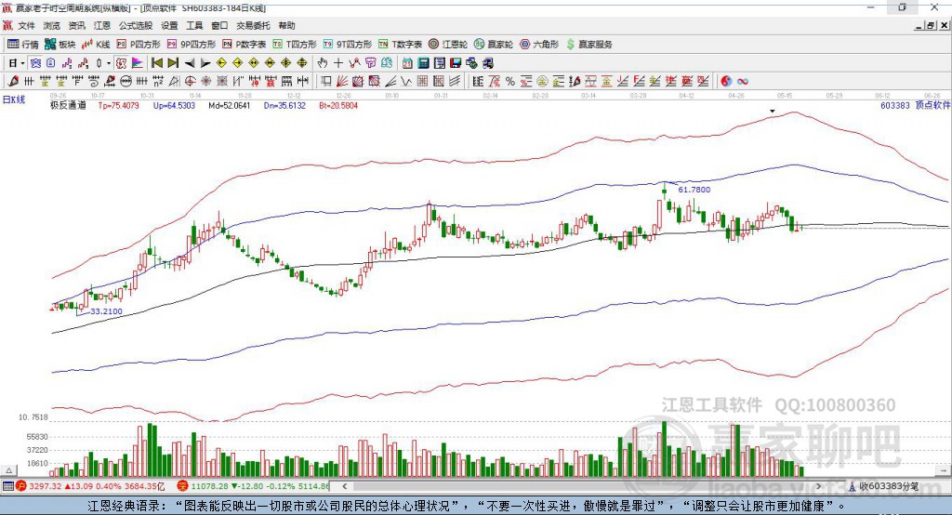Click the black right triangle arrow

205,63
